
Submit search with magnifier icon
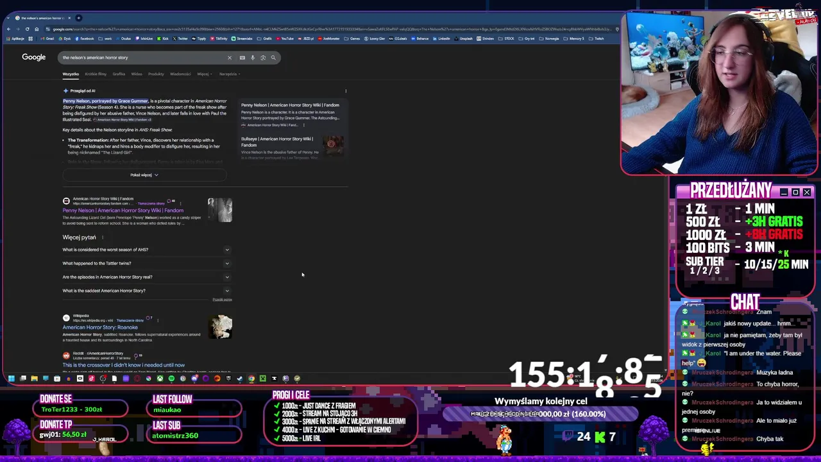(273, 58)
